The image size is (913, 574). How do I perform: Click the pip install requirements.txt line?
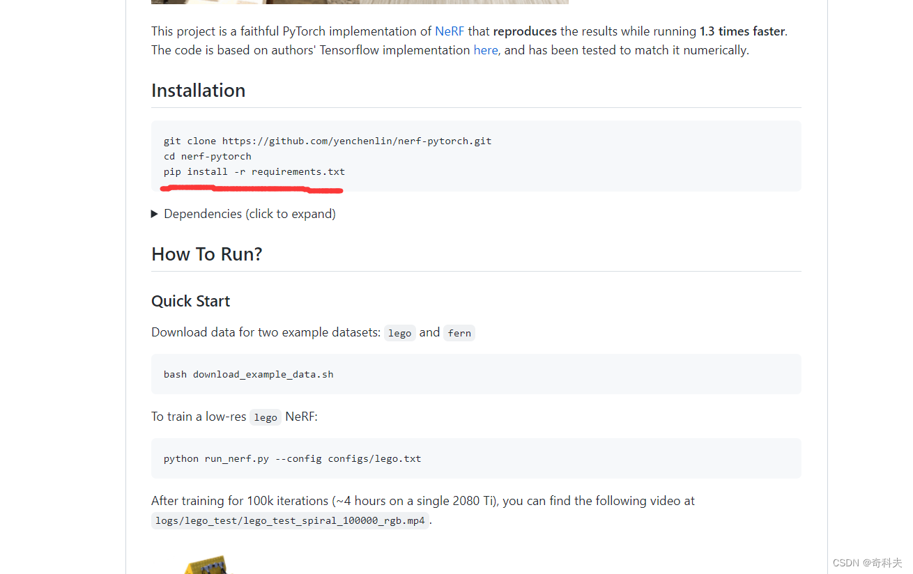pos(254,171)
